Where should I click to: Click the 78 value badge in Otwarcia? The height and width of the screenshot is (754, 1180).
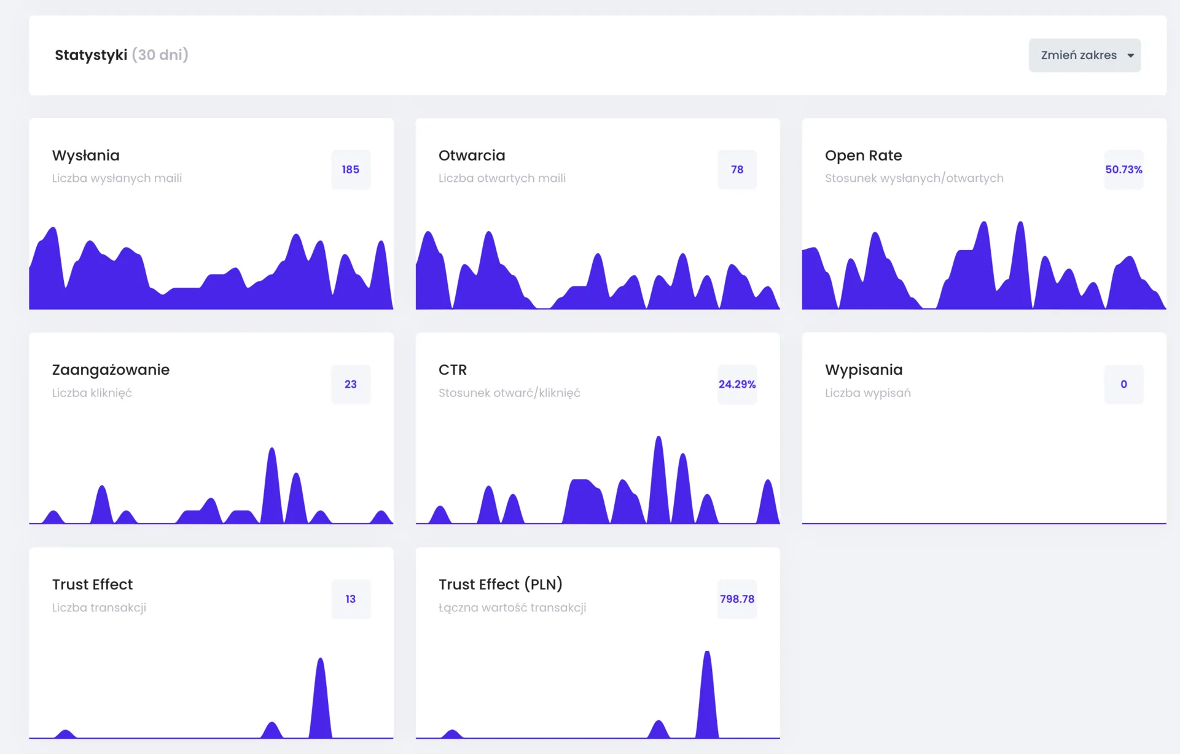click(737, 170)
